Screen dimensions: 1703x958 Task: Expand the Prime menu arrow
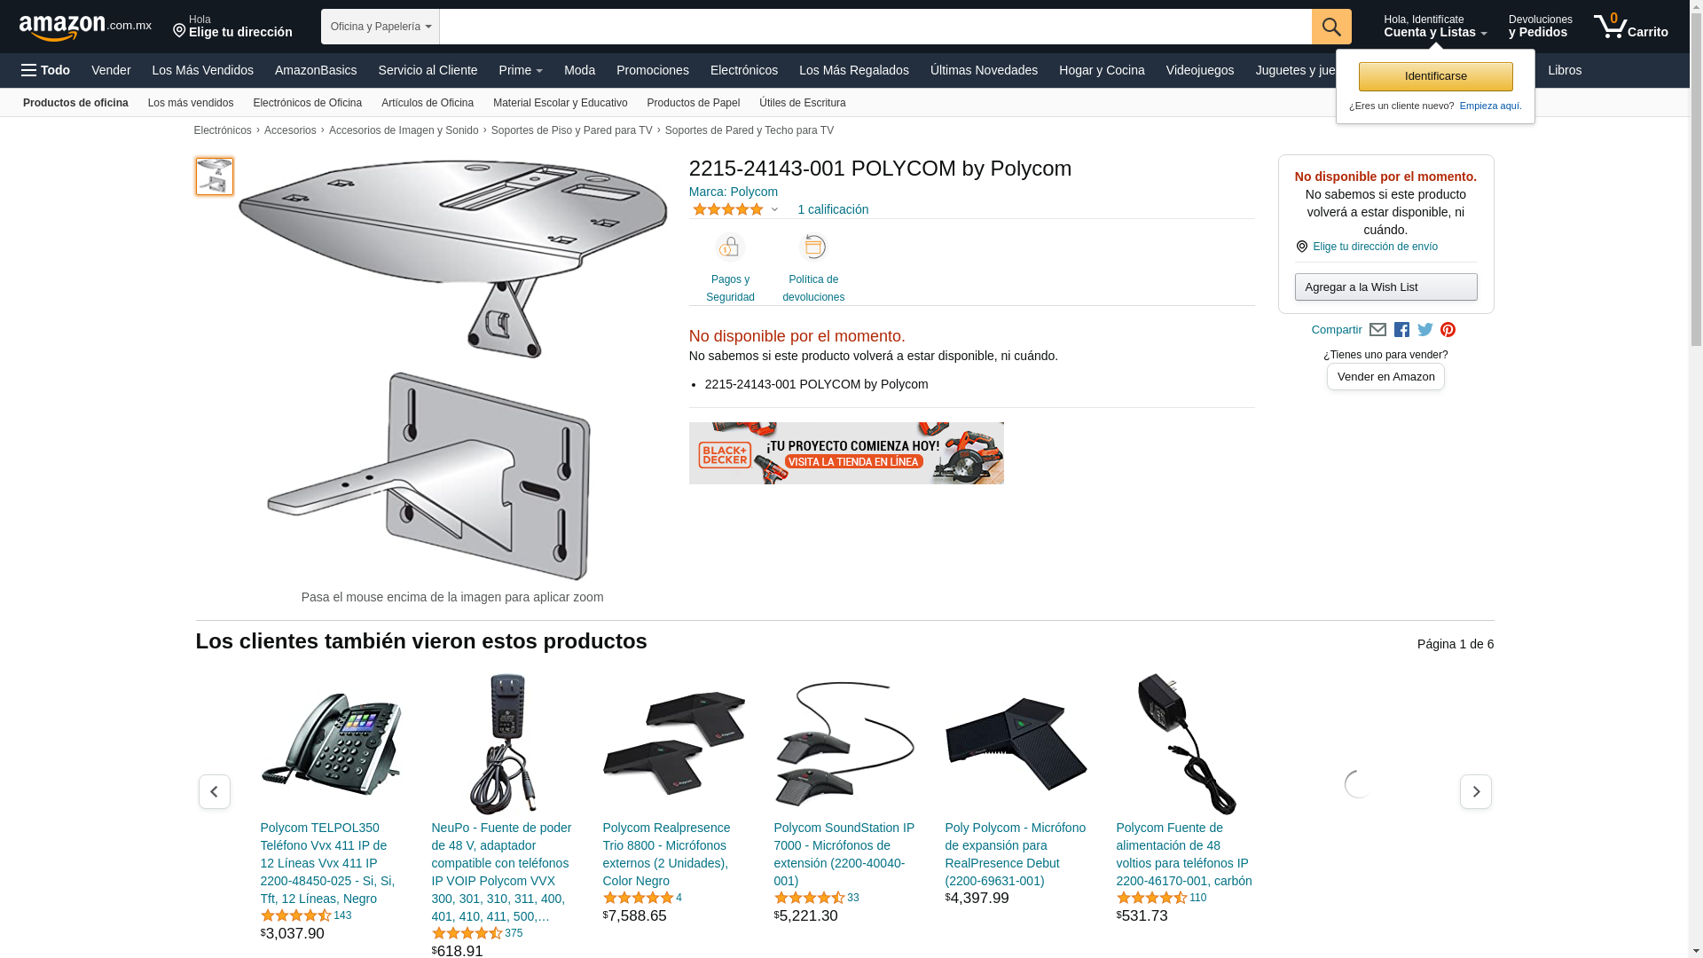coord(538,71)
